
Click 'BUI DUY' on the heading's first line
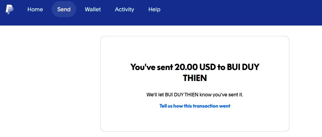tap(243, 67)
